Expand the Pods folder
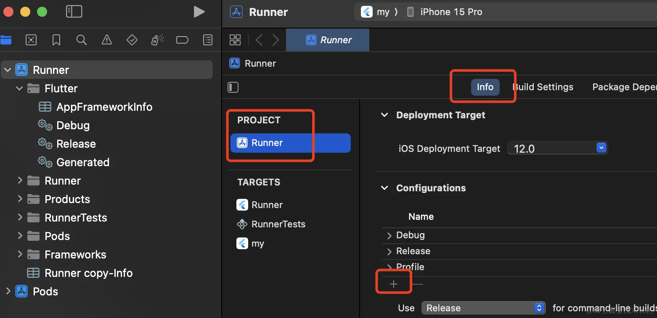This screenshot has height=318, width=657. pos(19,236)
